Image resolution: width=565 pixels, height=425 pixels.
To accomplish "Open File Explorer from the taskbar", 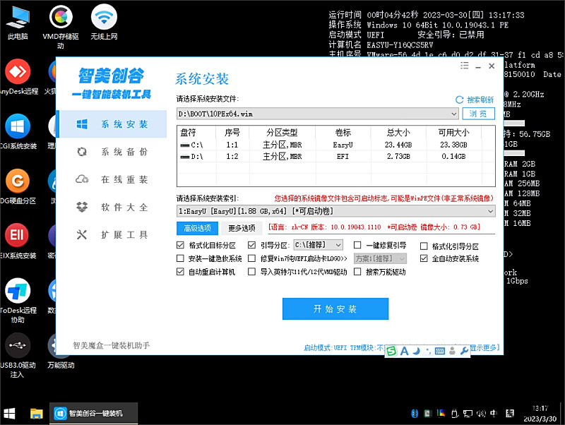I will 37,414.
